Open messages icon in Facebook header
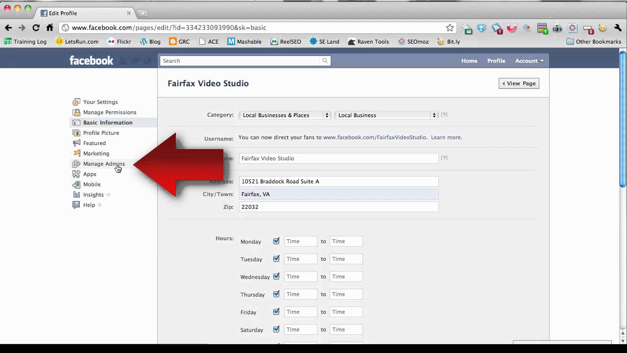Screen dimensions: 627x353 (x=135, y=61)
